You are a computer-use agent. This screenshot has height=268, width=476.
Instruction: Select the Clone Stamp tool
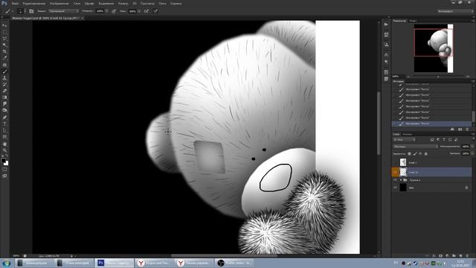tap(4, 78)
